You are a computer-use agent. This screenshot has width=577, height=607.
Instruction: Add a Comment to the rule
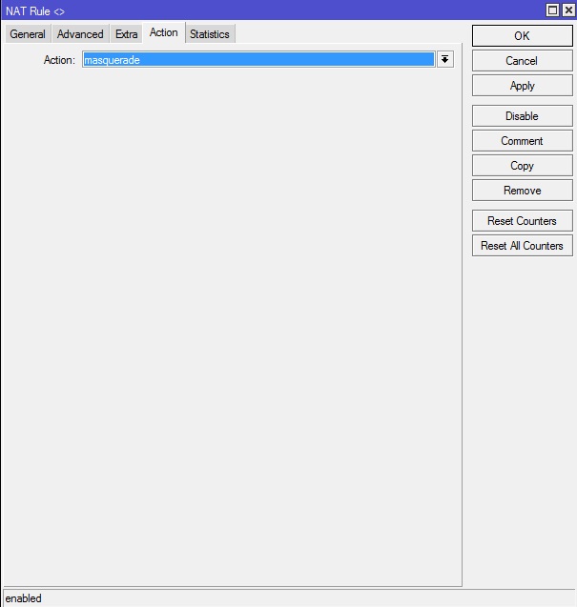522,141
